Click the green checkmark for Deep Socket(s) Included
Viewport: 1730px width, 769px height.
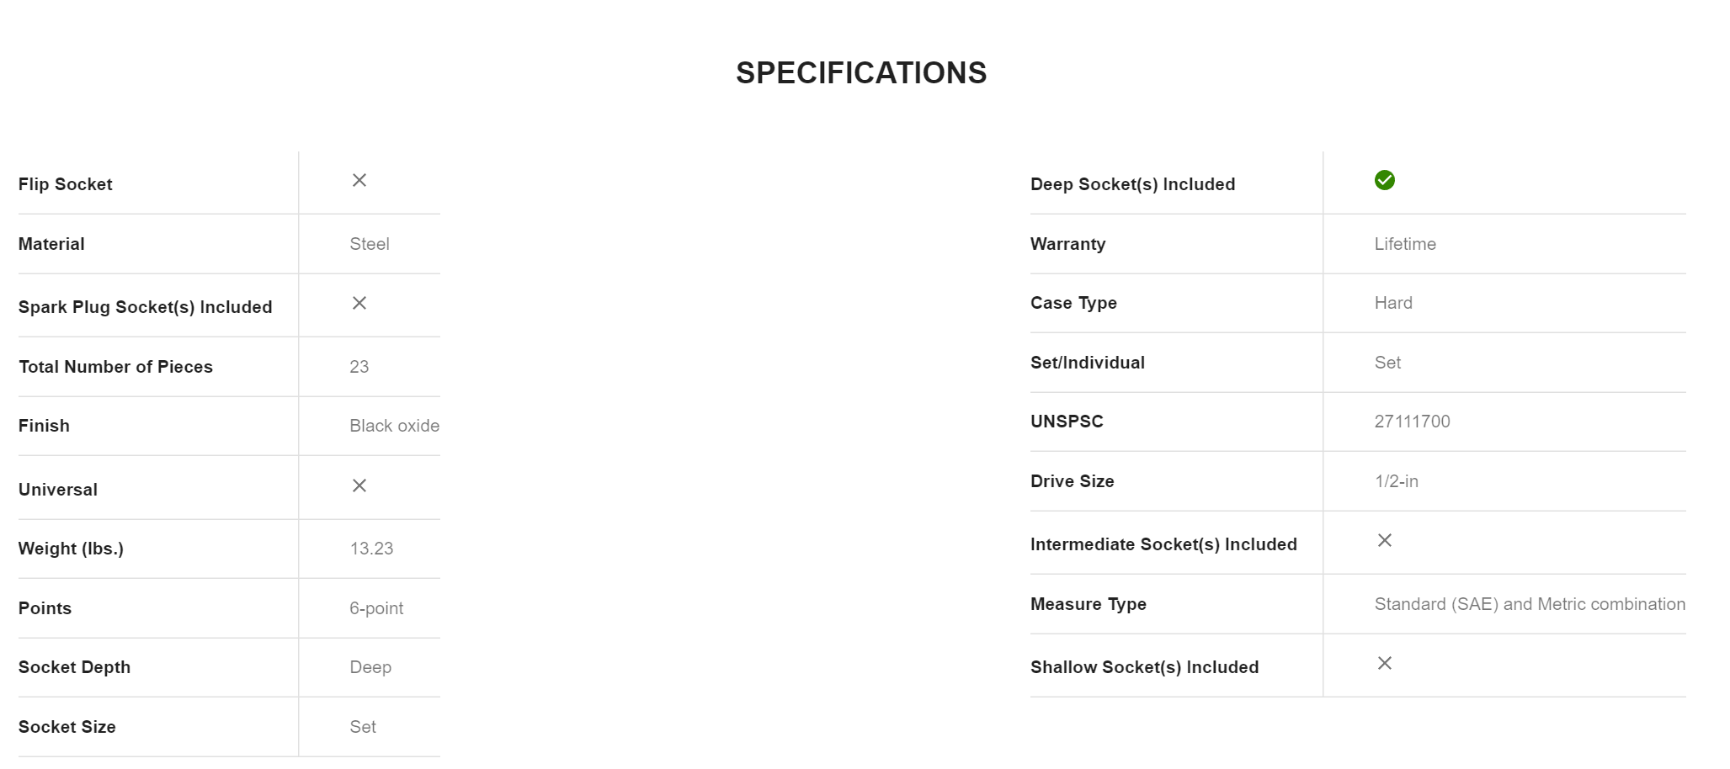[1384, 181]
